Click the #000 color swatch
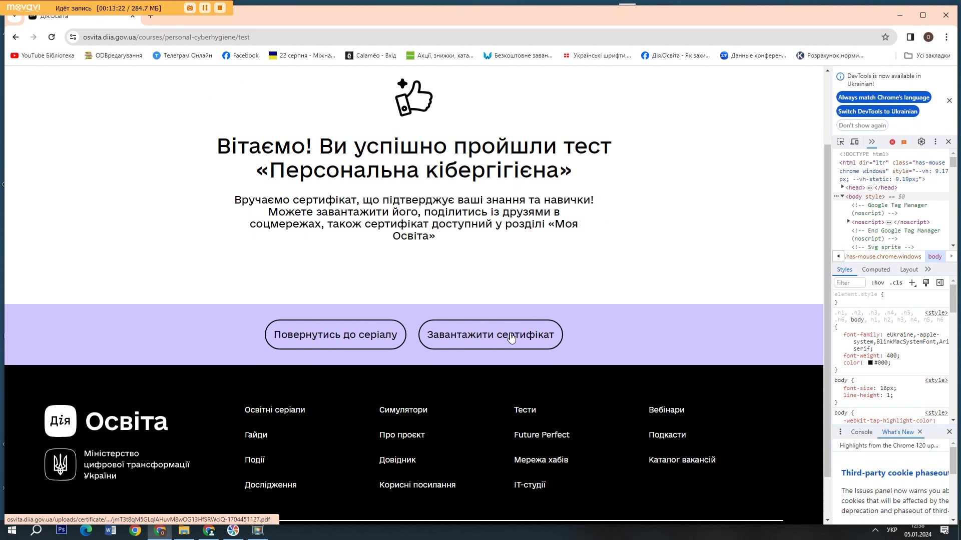961x540 pixels. pyautogui.click(x=870, y=363)
